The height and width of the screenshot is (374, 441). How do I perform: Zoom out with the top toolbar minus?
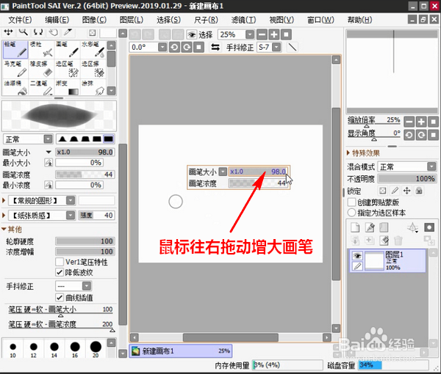(x=262, y=34)
